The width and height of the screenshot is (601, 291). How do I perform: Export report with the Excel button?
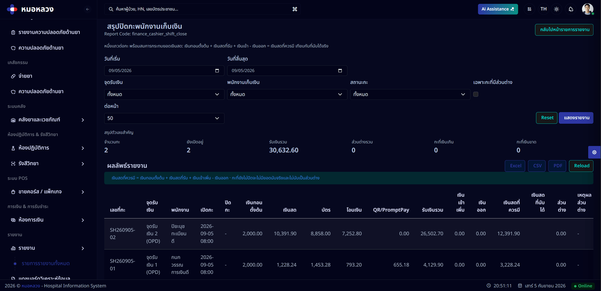click(x=515, y=166)
